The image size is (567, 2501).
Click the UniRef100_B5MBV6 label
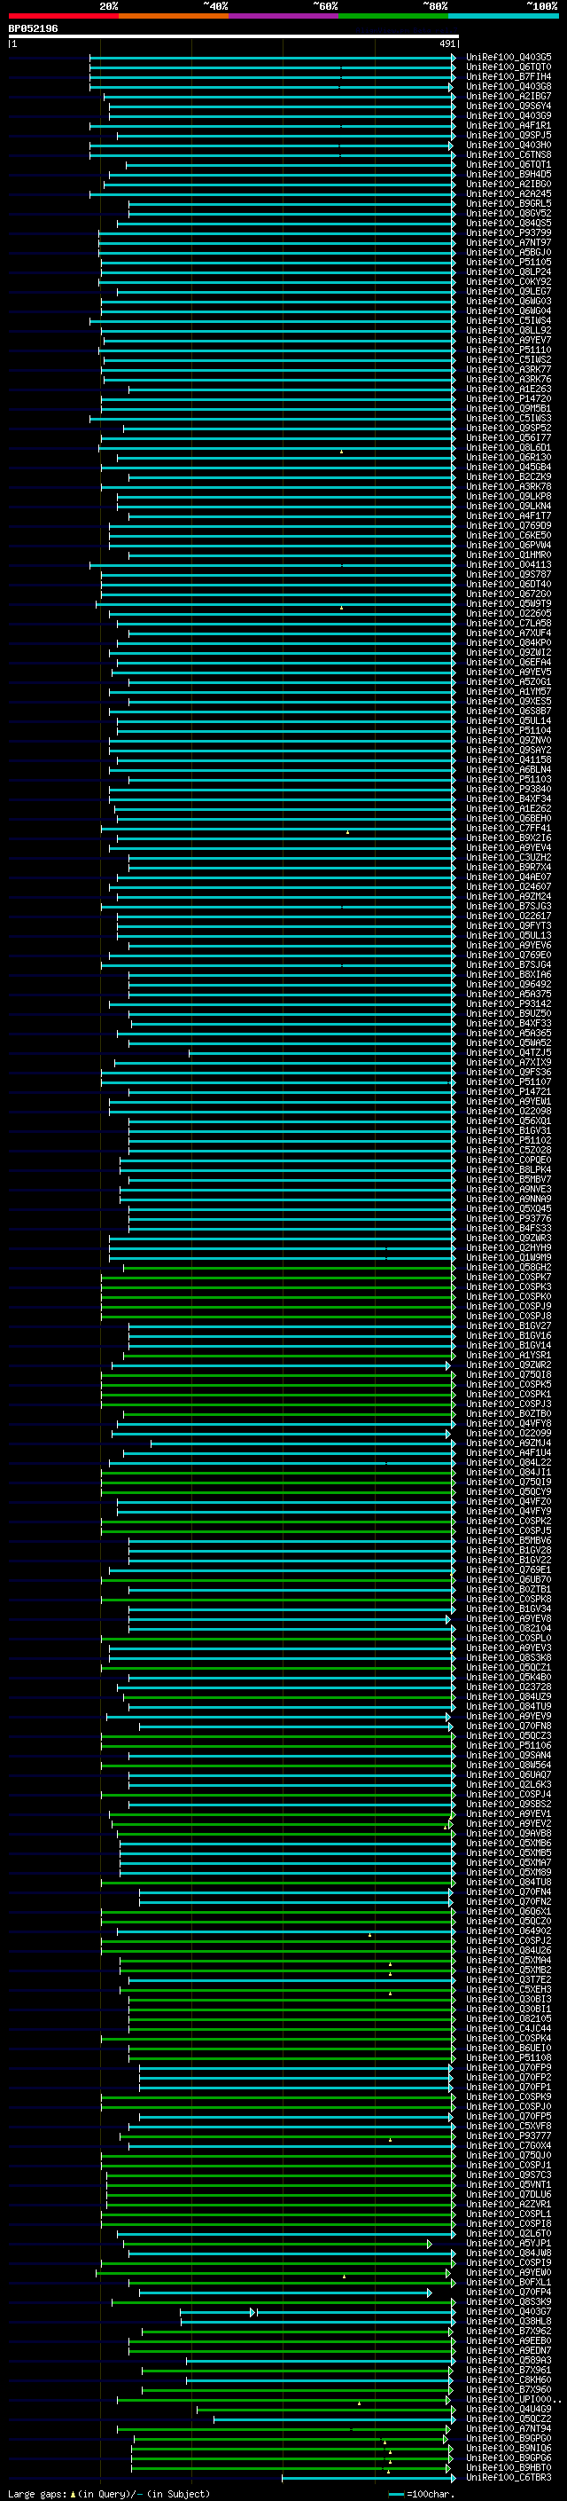(x=509, y=1541)
